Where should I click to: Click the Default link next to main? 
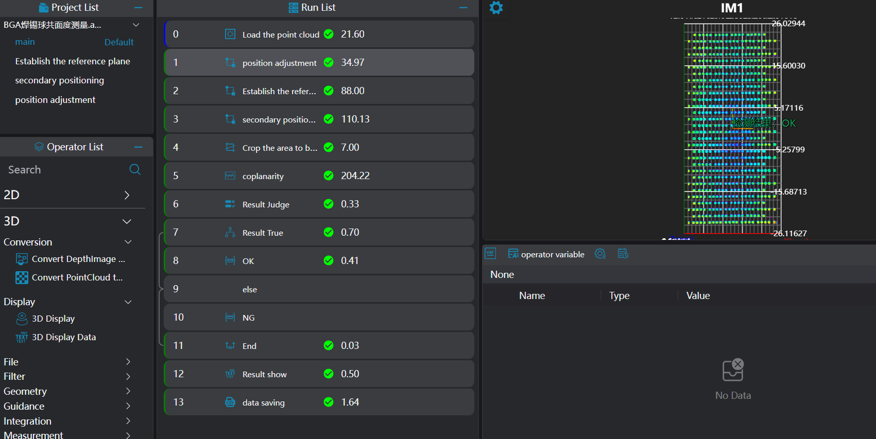point(119,42)
